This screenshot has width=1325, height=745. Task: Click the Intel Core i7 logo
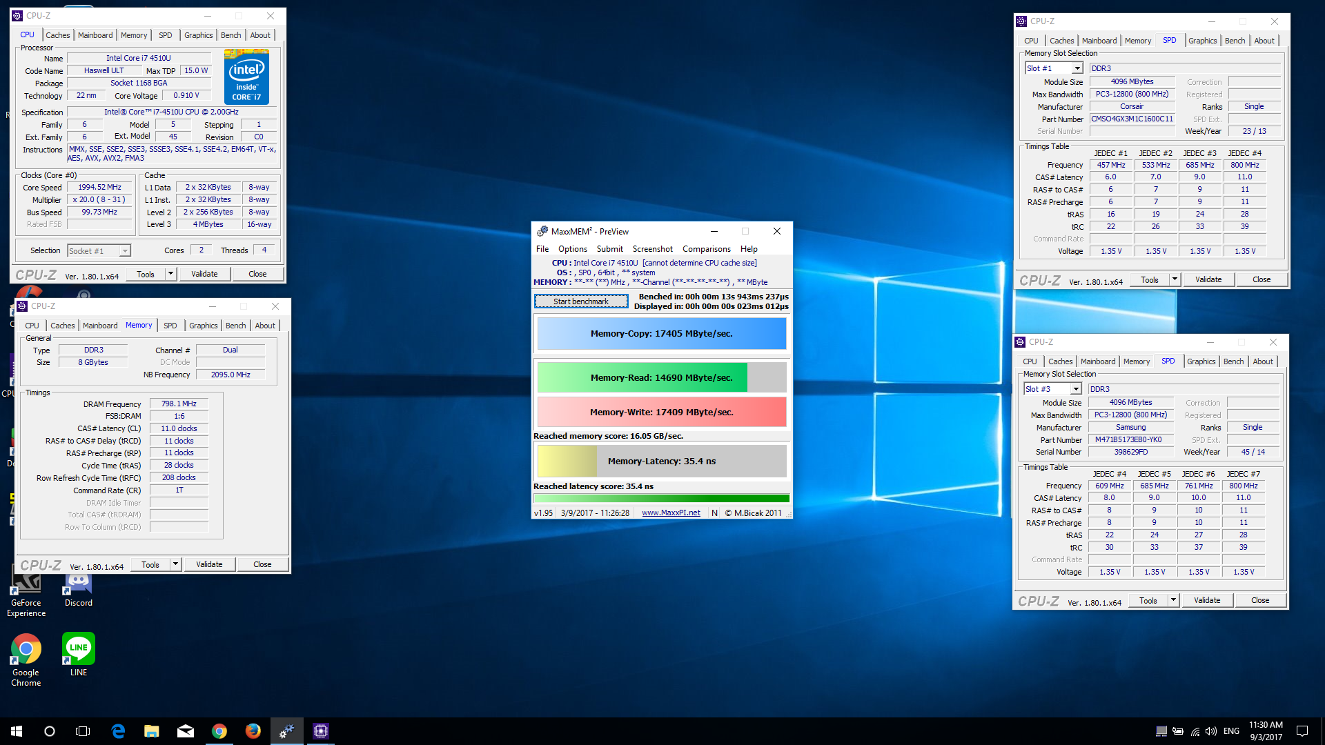coord(246,77)
